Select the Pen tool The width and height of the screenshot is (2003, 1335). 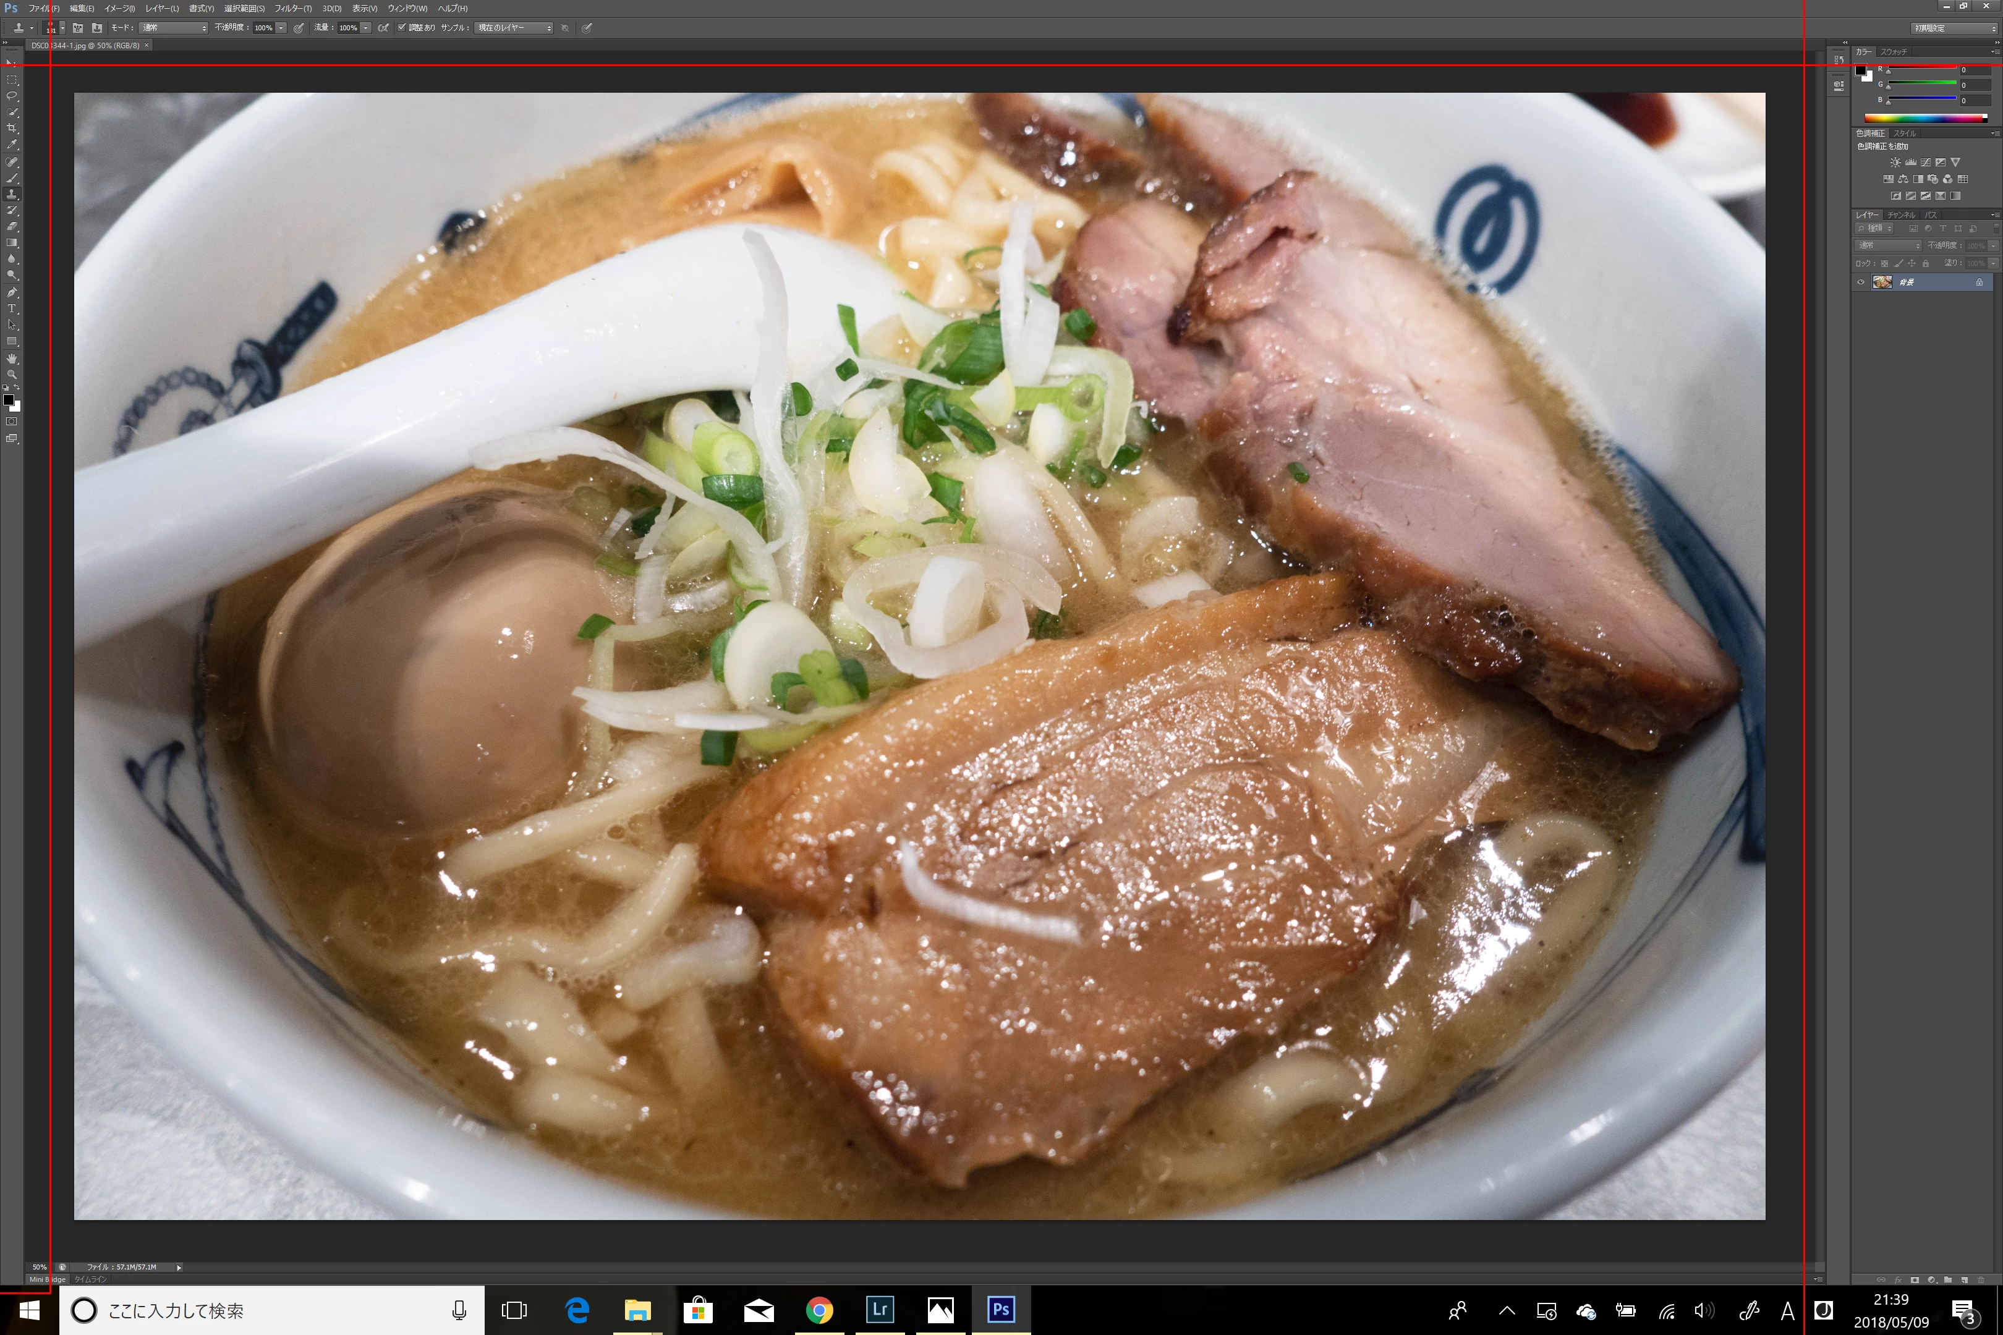tap(12, 292)
